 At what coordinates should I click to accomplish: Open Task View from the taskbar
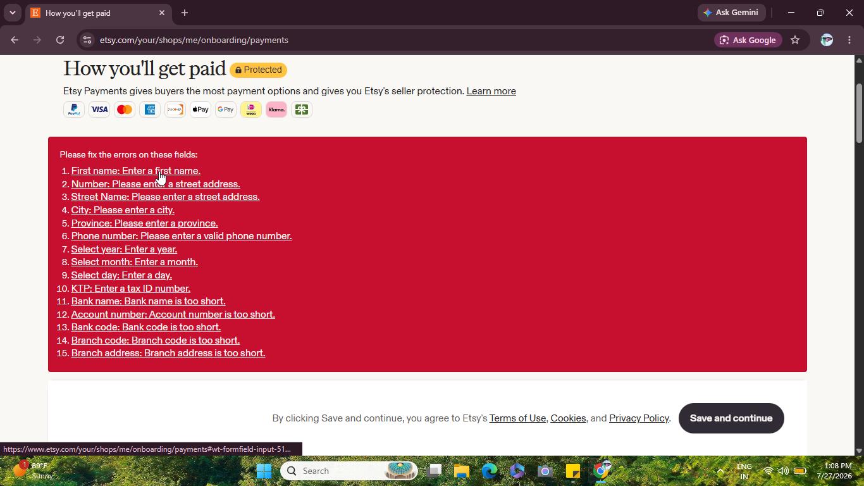point(434,471)
